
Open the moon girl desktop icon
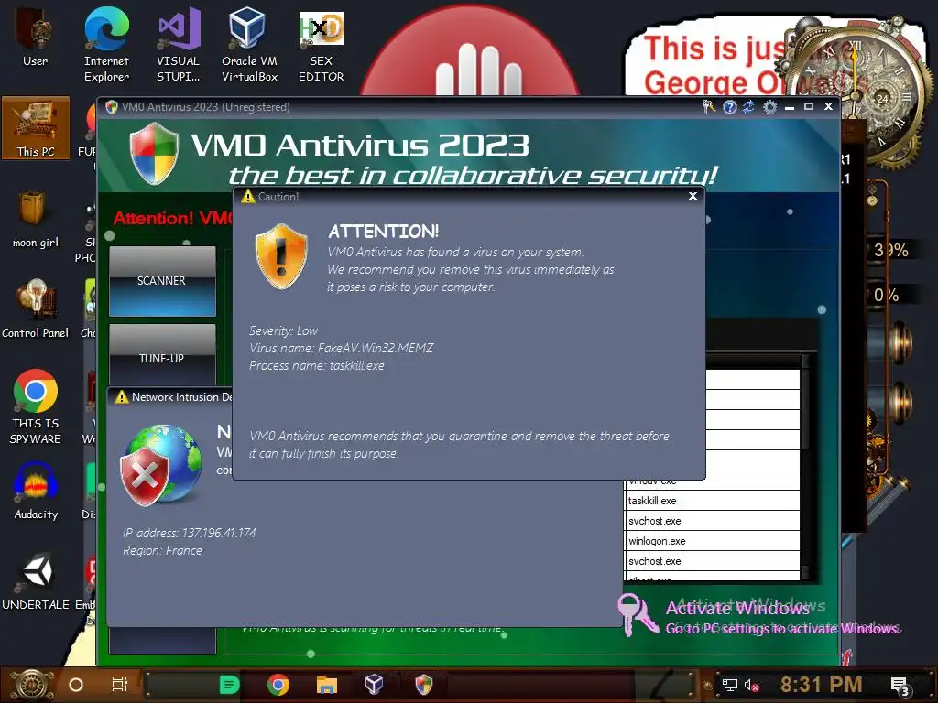[36, 219]
